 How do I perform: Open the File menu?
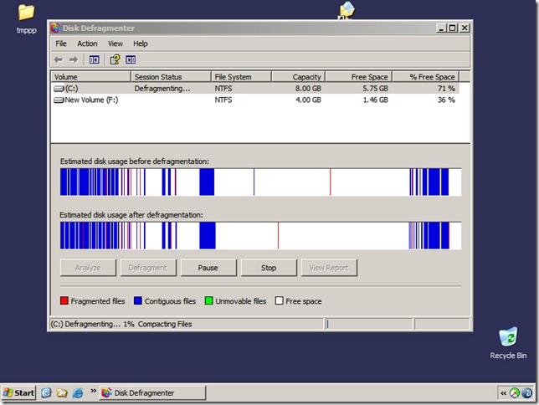coord(61,44)
